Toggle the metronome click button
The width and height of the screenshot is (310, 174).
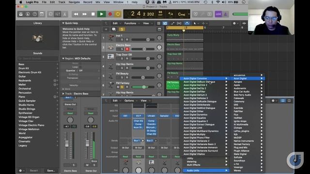[x=225, y=14]
